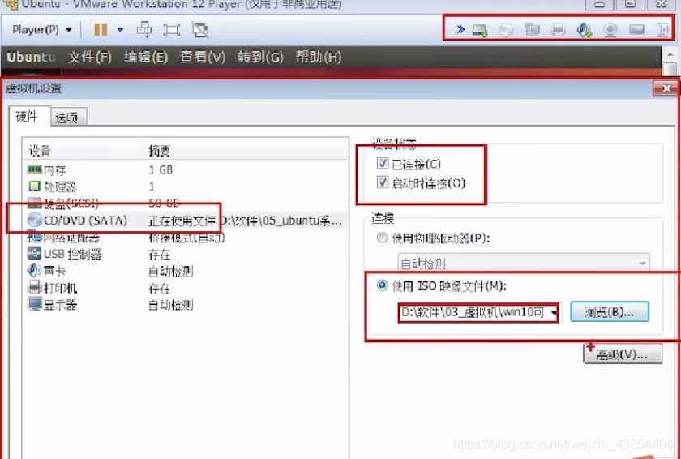The height and width of the screenshot is (459, 681).
Task: Click the CD/DVD disc device icon in toolbar
Action: coord(506,30)
